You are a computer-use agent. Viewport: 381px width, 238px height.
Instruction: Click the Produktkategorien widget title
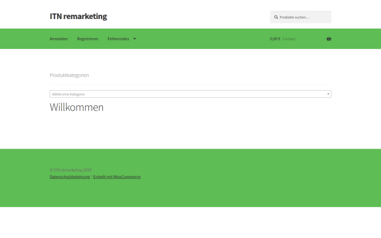pos(69,76)
